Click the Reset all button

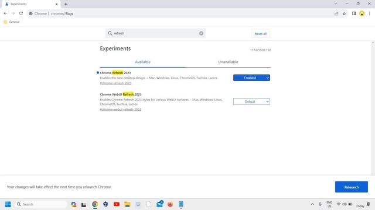[x=260, y=34]
